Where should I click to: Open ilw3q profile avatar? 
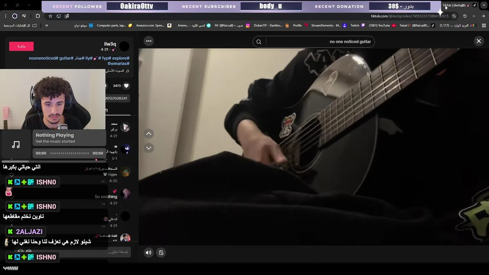point(124,47)
